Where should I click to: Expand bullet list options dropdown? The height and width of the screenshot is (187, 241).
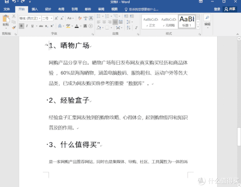(103, 16)
